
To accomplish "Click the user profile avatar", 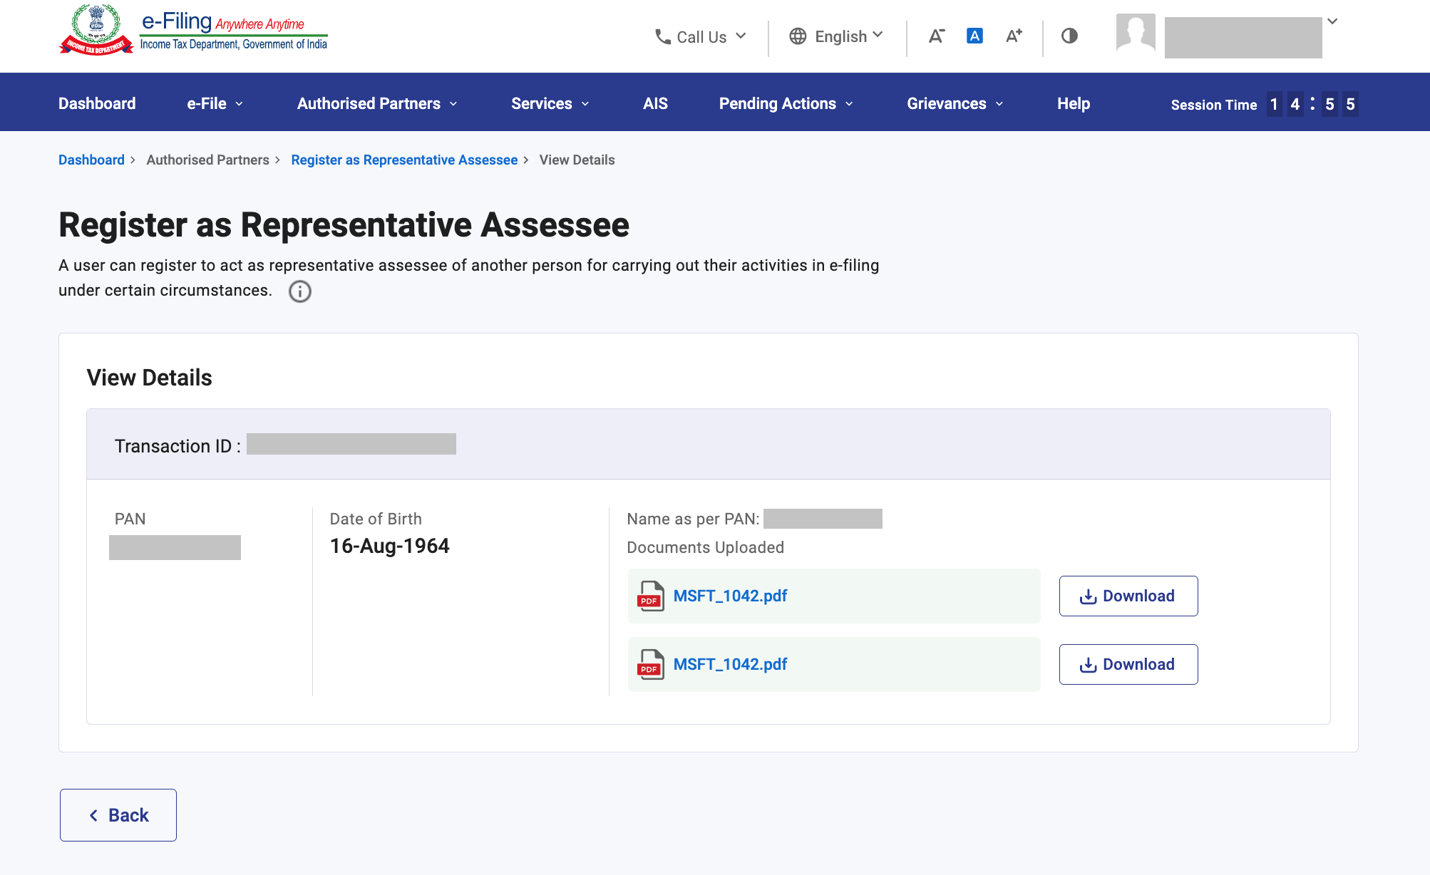I will pos(1136,33).
